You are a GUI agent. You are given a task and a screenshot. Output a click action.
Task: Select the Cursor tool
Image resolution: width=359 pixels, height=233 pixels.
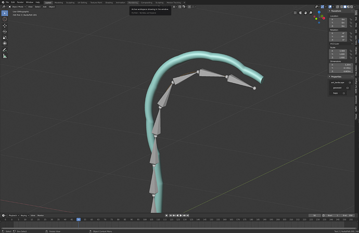tap(5, 19)
